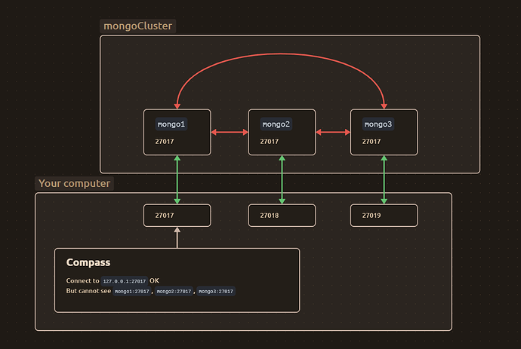The width and height of the screenshot is (521, 349).
Task: Click the mongo3:27017 code snippet
Action: 216,292
